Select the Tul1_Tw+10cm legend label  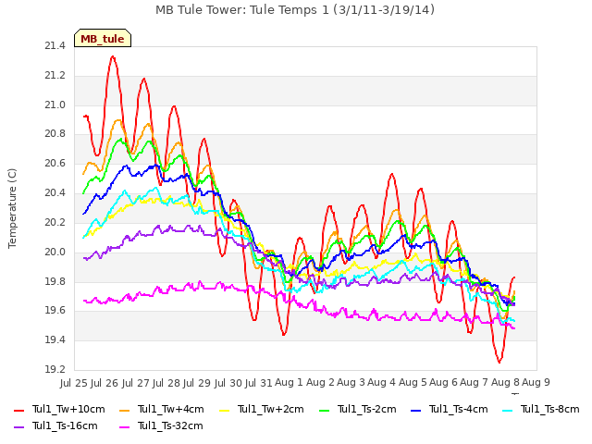[x=68, y=409]
